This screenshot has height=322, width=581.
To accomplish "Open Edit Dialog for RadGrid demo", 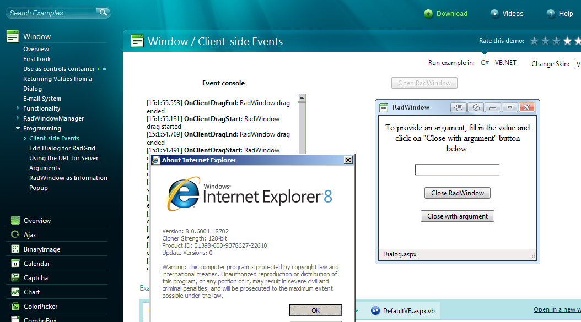I will coord(62,148).
